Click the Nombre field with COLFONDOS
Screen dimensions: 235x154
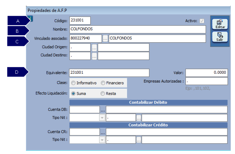(138, 29)
